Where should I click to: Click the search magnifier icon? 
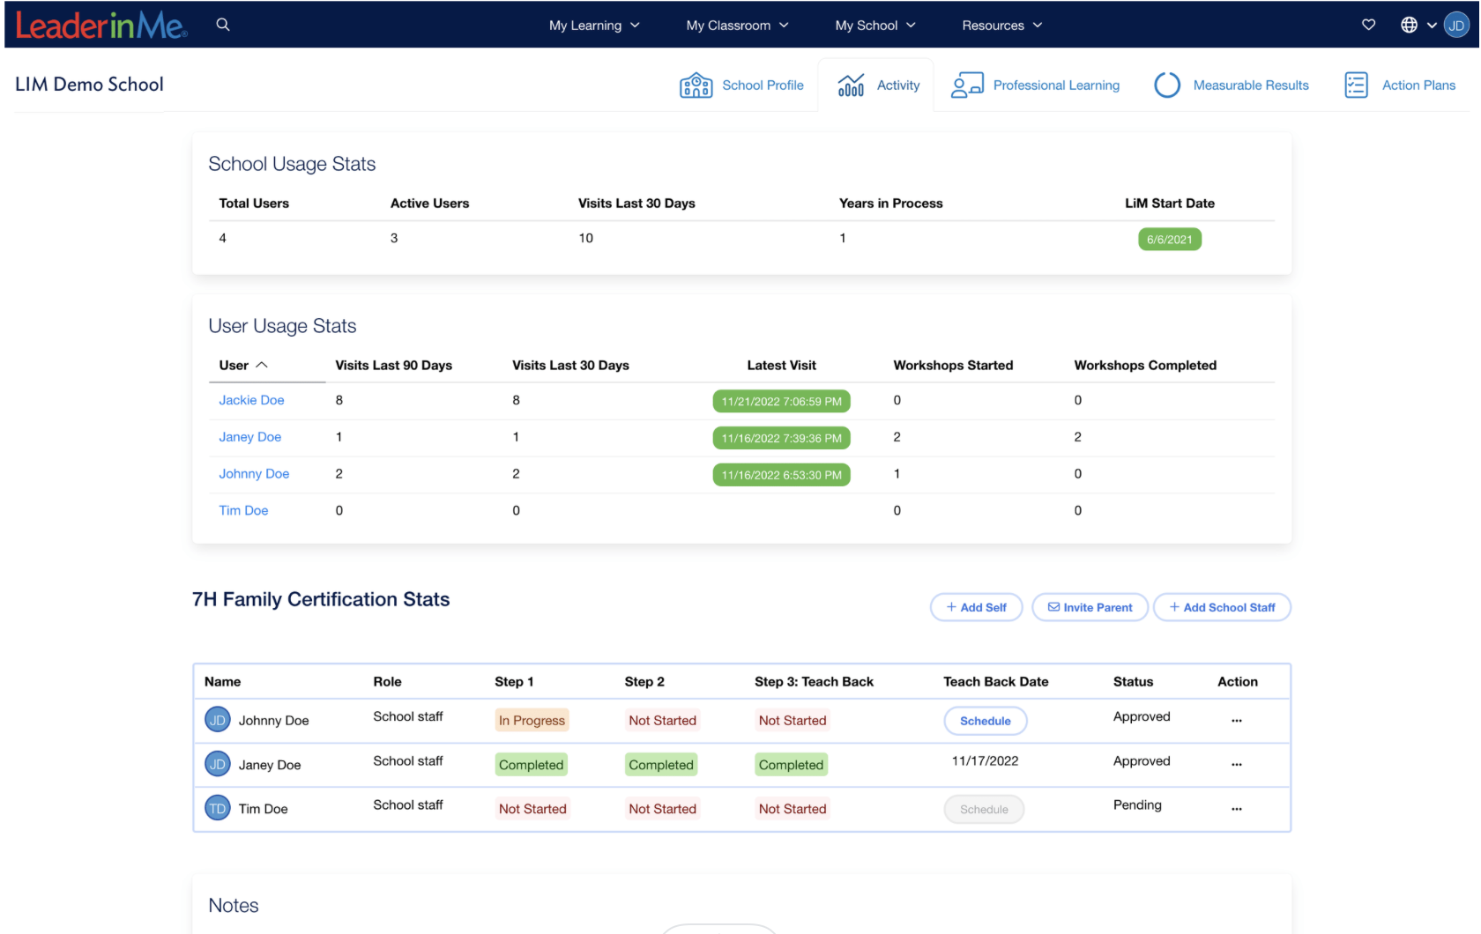point(223,25)
